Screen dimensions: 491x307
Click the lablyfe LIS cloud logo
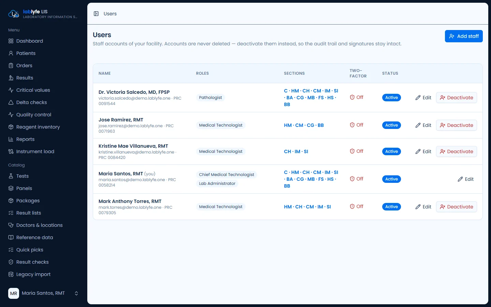click(x=13, y=14)
